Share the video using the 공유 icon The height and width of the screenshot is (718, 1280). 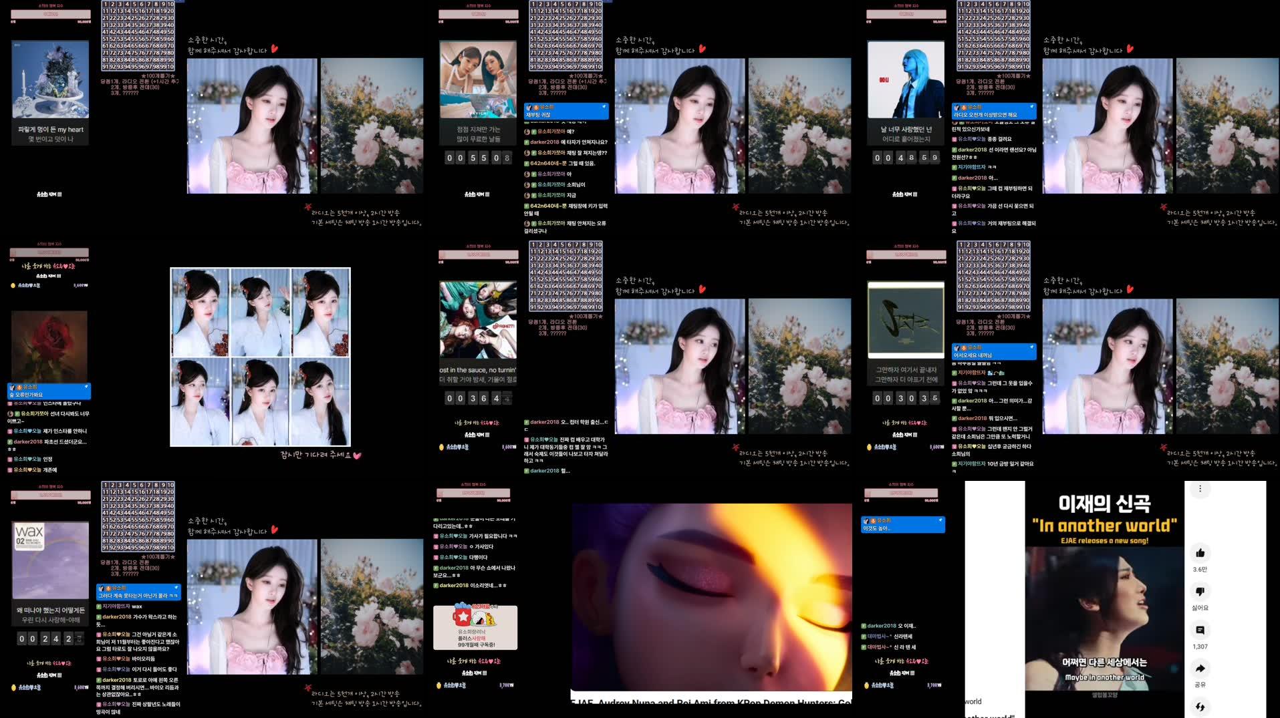point(1201,668)
